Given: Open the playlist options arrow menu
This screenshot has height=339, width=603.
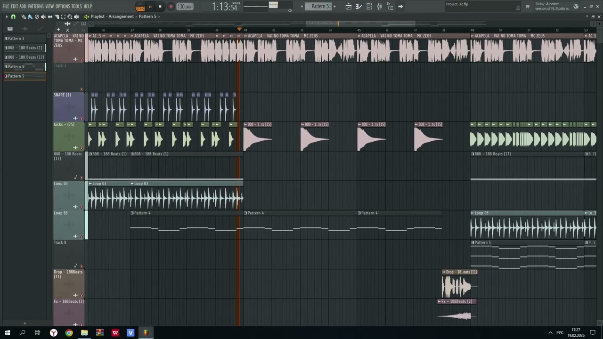Looking at the screenshot, I should tap(7, 16).
